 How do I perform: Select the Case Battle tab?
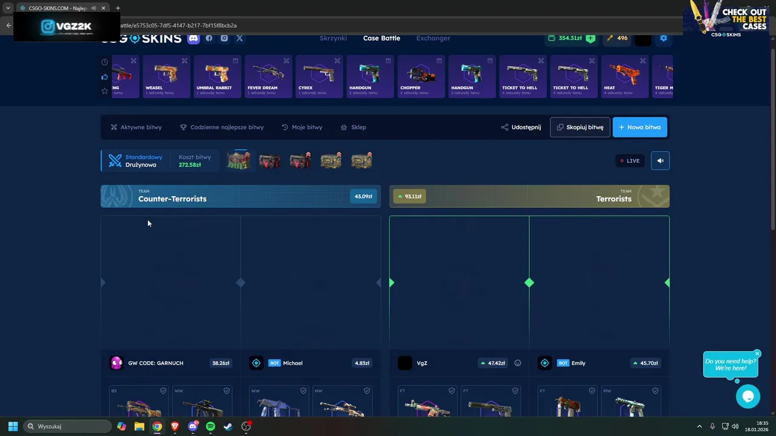pyautogui.click(x=381, y=38)
